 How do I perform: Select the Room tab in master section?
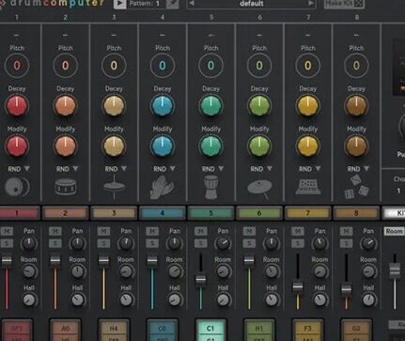click(x=394, y=231)
